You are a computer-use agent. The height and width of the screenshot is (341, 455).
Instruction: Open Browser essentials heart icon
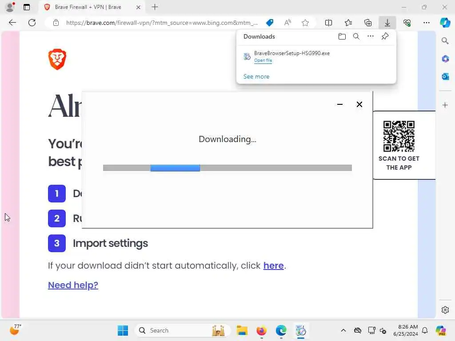point(407,23)
